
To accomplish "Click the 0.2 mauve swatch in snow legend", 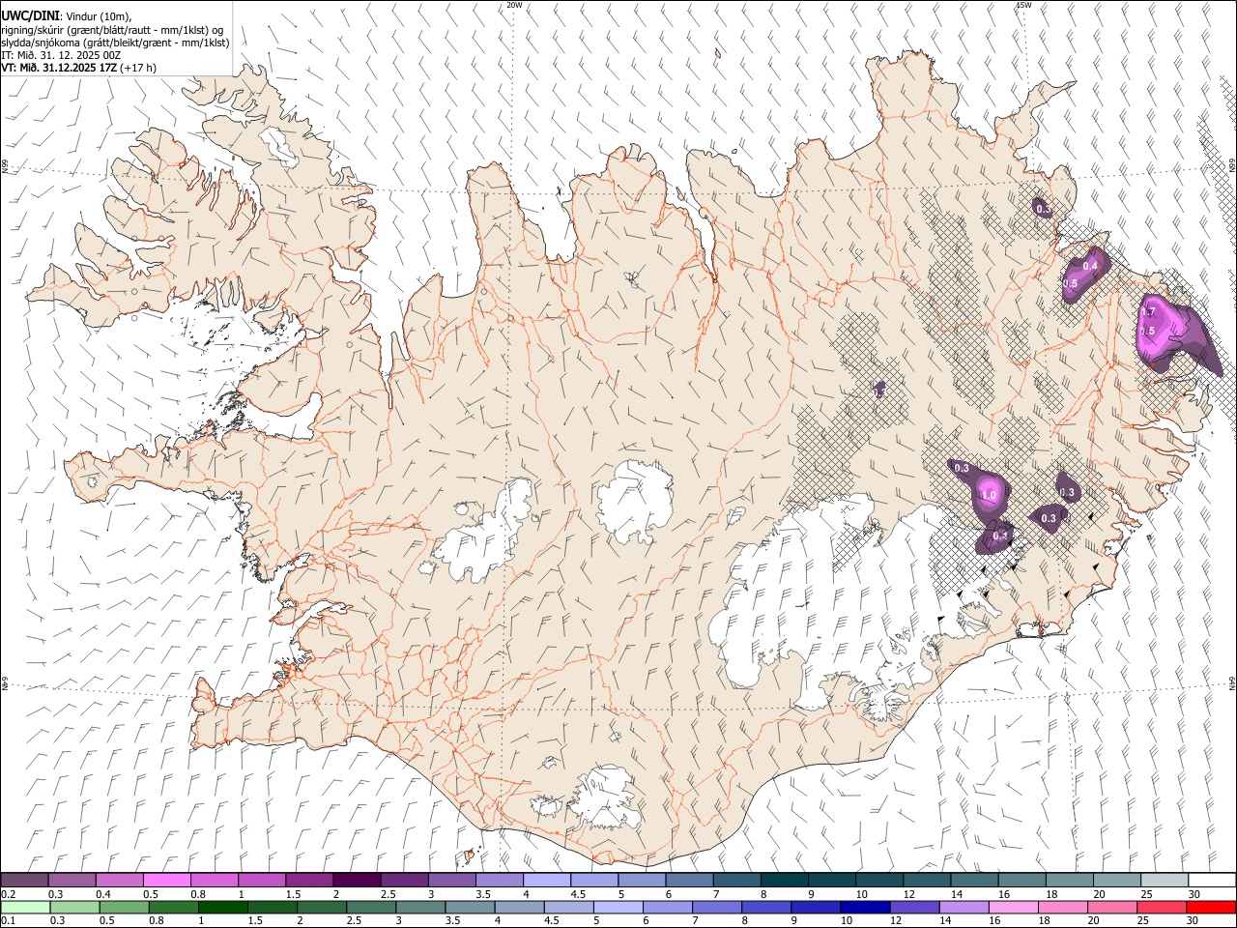I will pos(25,880).
